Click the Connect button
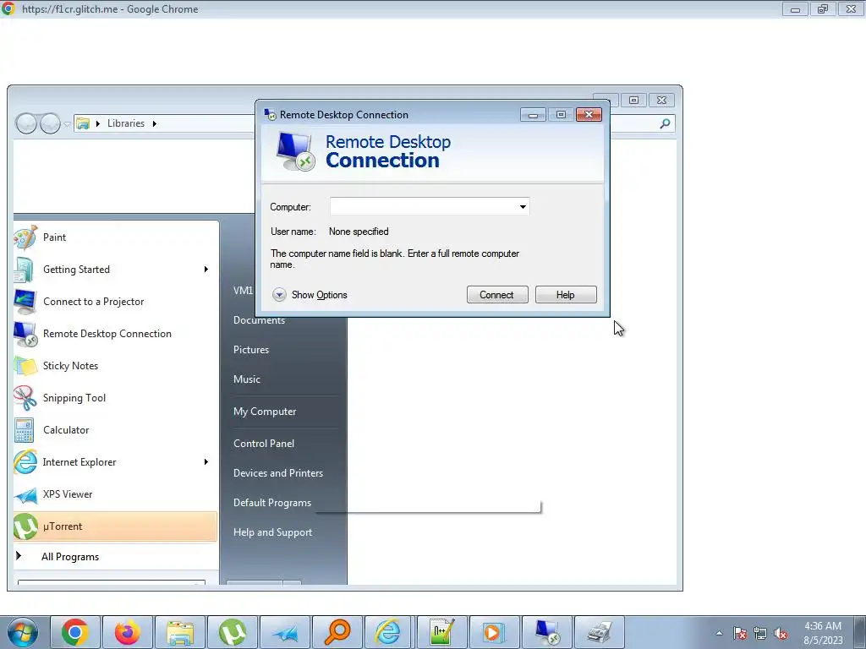This screenshot has height=649, width=866. (x=497, y=295)
